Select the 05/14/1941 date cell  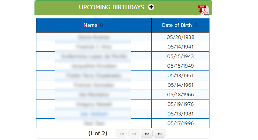[180, 47]
